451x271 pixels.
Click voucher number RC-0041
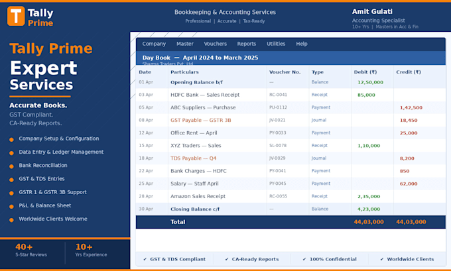click(x=278, y=95)
